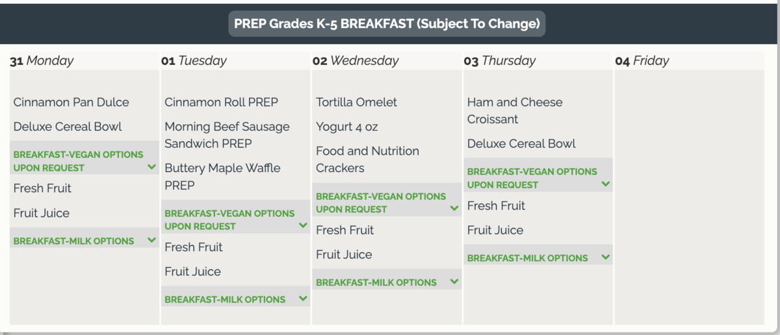Image resolution: width=780 pixels, height=335 pixels.
Task: Expand Wednesday's Breakfast-Milk Options chevron
Action: coord(454,282)
